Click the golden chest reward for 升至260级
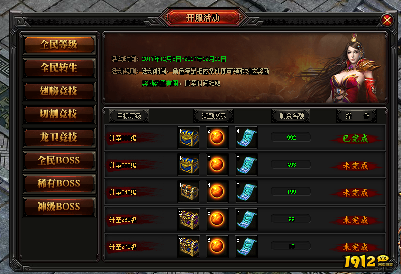The image size is (401, 274). pos(189,219)
